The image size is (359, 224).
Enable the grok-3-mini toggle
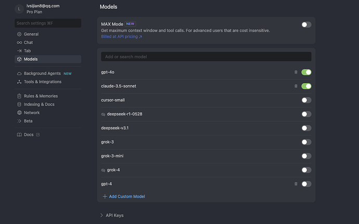[306, 156]
